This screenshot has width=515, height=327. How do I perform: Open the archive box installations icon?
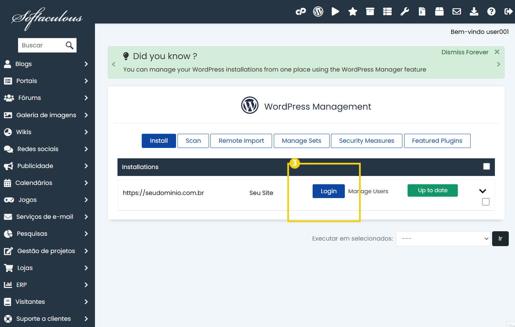(370, 12)
